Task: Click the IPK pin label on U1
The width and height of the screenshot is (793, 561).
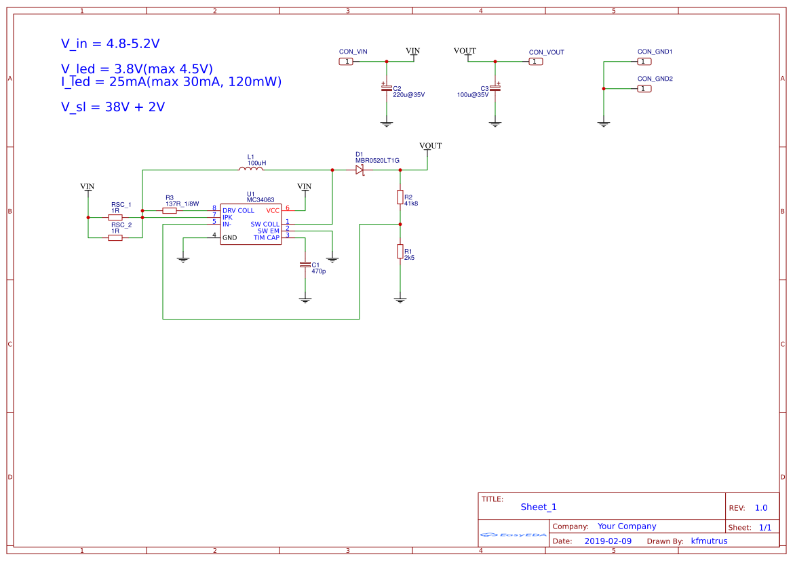Action: pyautogui.click(x=227, y=218)
